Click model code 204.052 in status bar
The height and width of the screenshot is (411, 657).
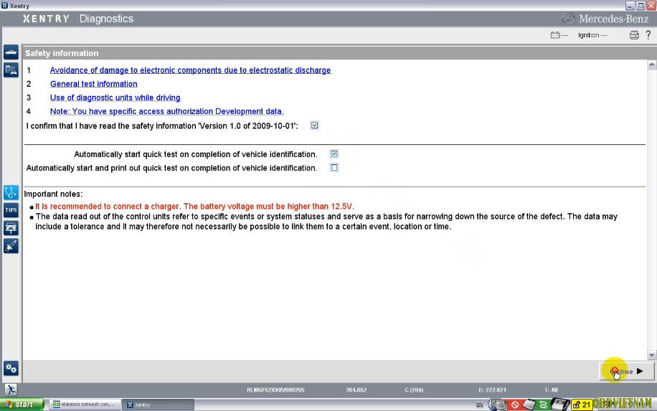(356, 390)
